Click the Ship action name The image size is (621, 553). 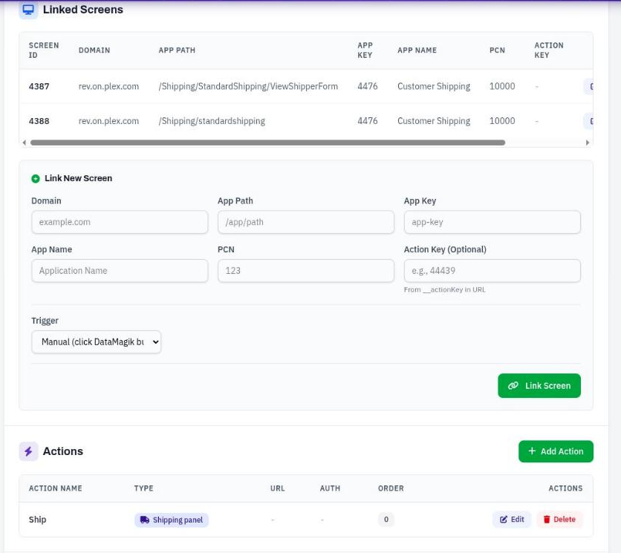pos(37,520)
